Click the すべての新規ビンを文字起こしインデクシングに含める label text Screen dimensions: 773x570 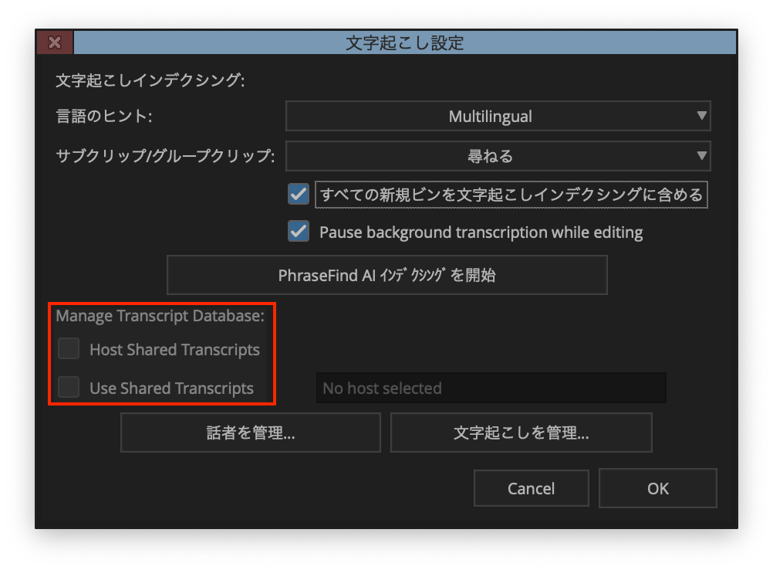[511, 195]
